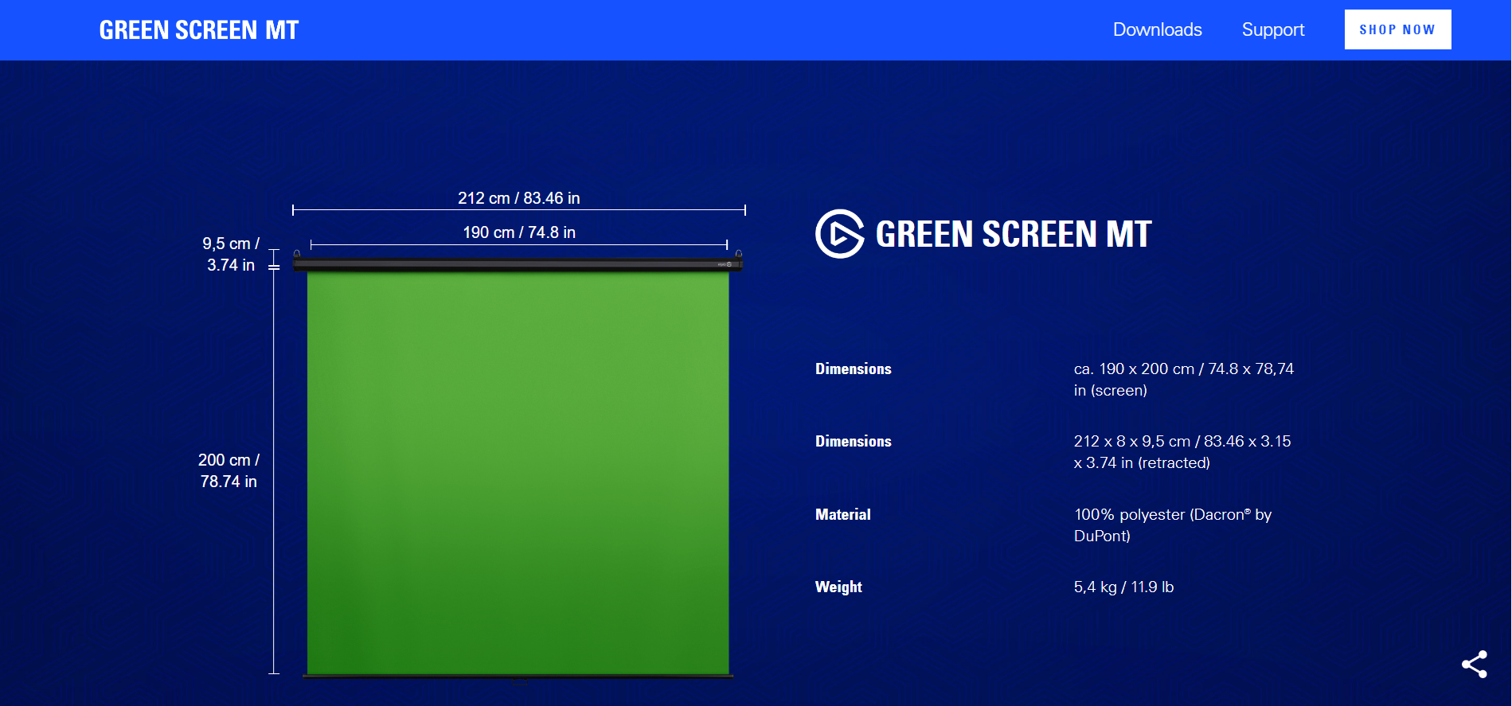Click the GREEN SCREEN MT header title
This screenshot has height=706, width=1512.
(x=199, y=30)
